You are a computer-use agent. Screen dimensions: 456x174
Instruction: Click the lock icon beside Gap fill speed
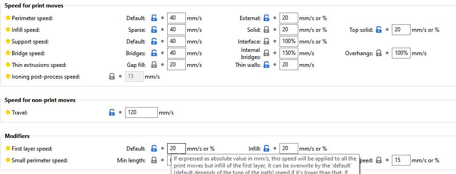click(154, 65)
